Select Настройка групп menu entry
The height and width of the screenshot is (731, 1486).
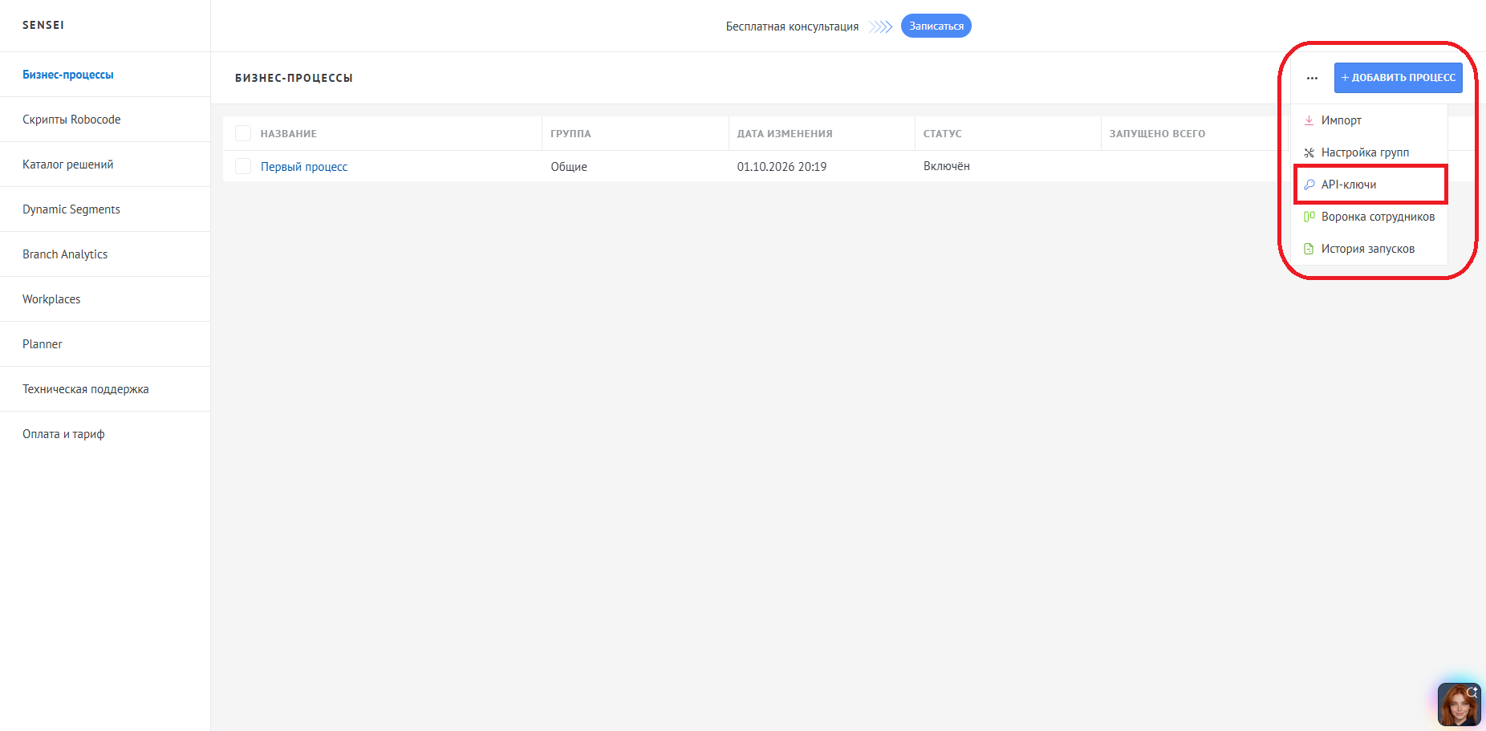(x=1369, y=152)
